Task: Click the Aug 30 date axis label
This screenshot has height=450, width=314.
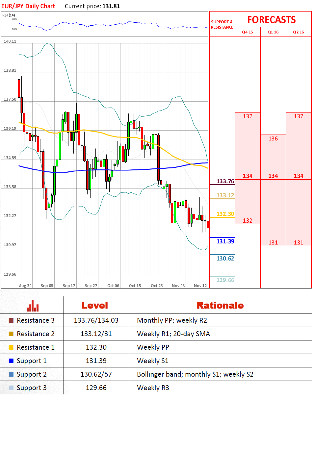Action: click(x=25, y=286)
